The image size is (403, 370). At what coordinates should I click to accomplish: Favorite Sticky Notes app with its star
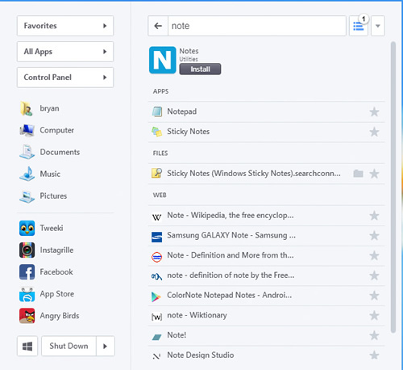tap(374, 132)
